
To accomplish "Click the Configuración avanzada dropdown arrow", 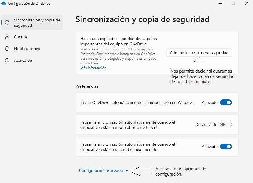I will [x=127, y=171].
